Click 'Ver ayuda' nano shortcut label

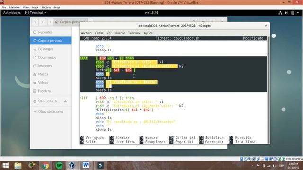click(x=95, y=138)
